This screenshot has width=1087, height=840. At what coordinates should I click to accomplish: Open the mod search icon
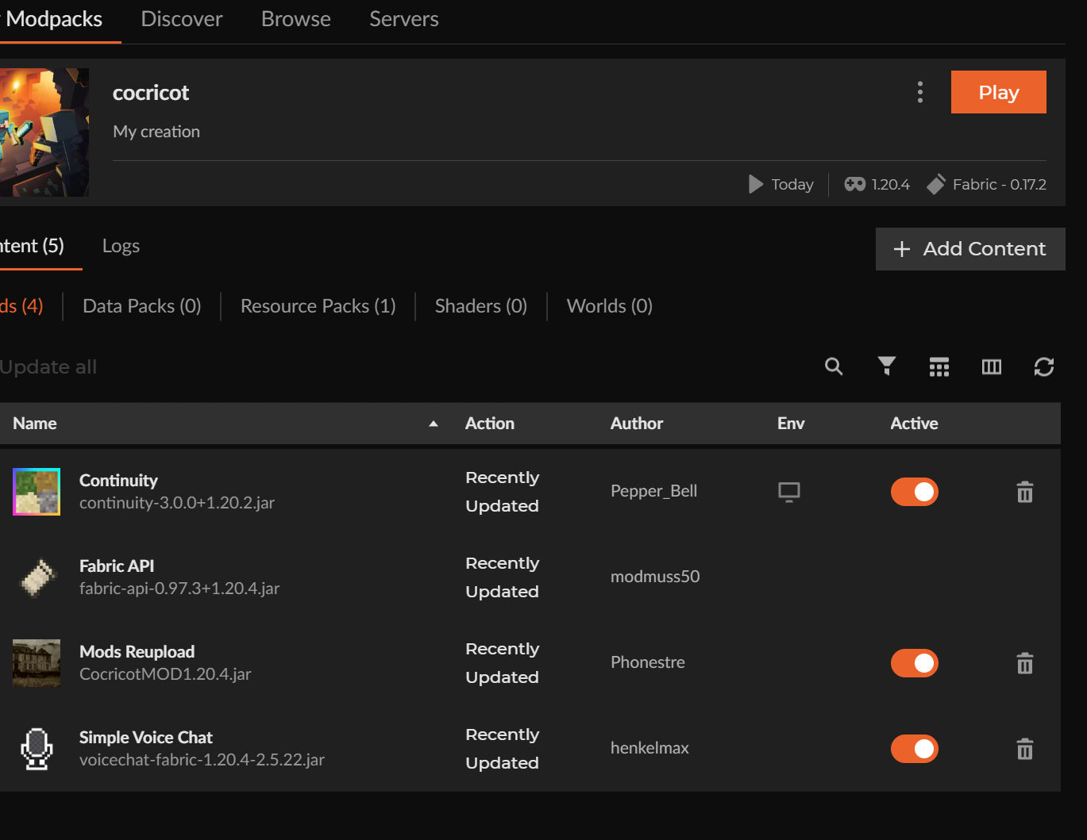click(834, 366)
